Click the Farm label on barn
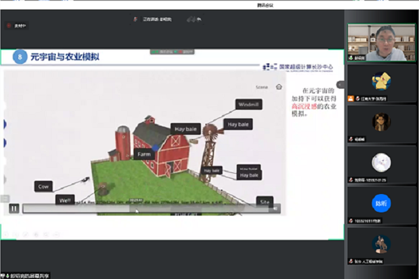419x279 pixels. click(143, 154)
